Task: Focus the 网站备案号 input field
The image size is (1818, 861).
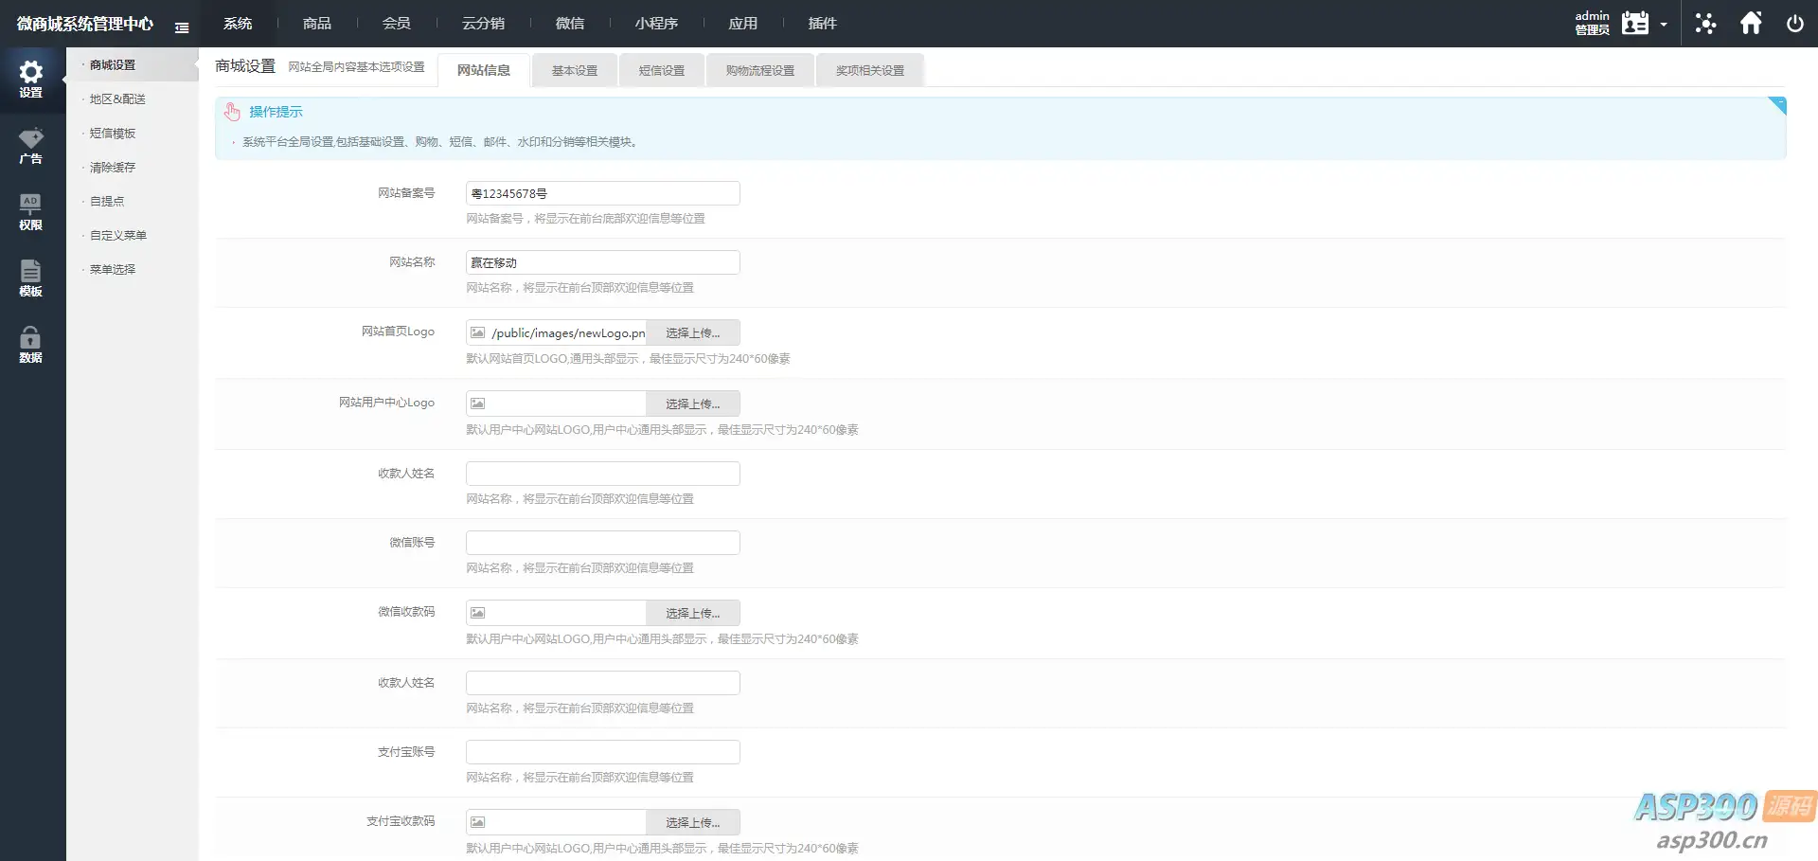Action: pyautogui.click(x=603, y=193)
